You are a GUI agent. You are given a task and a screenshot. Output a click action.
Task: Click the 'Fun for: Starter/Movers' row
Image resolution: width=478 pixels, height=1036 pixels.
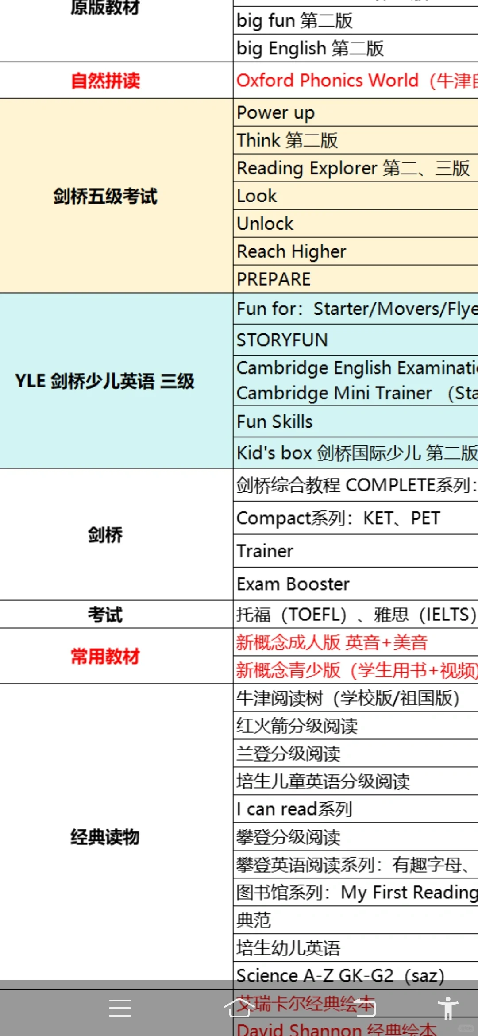pyautogui.click(x=356, y=309)
